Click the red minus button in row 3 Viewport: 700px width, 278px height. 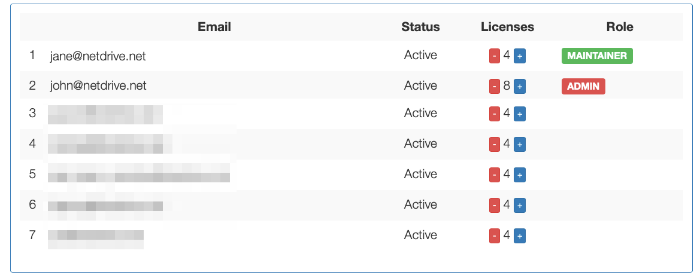pos(494,114)
